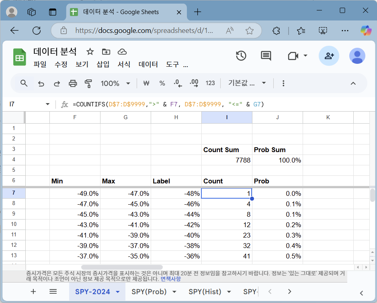This screenshot has height=303, width=377.
Task: Select the Label cell -48%
Action: [176, 193]
